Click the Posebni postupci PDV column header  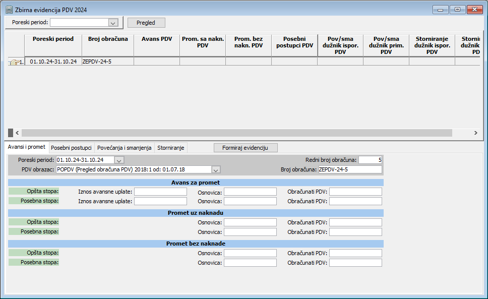(x=294, y=45)
